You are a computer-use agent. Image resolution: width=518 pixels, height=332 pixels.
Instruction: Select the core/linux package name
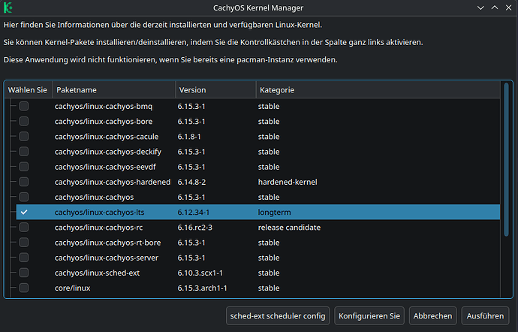[72, 288]
